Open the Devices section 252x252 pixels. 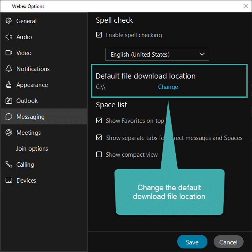[44, 180]
